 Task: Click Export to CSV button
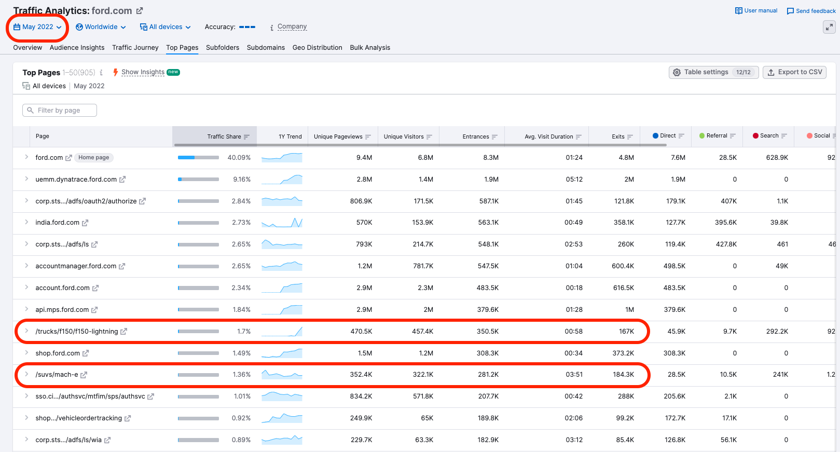pyautogui.click(x=794, y=72)
